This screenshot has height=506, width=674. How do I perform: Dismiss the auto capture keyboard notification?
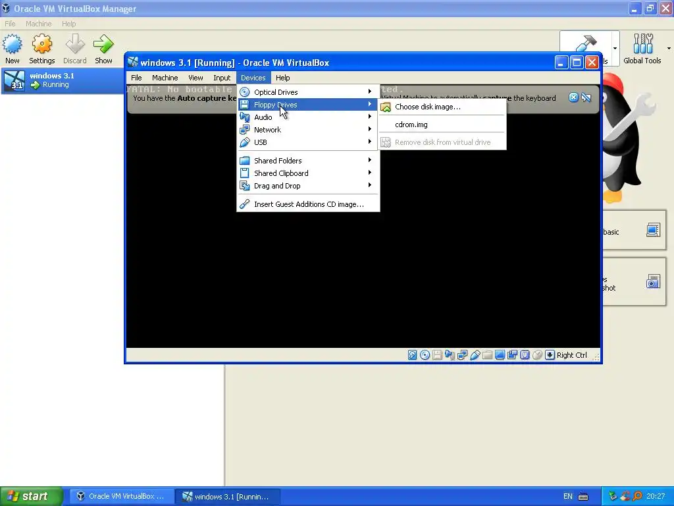573,98
